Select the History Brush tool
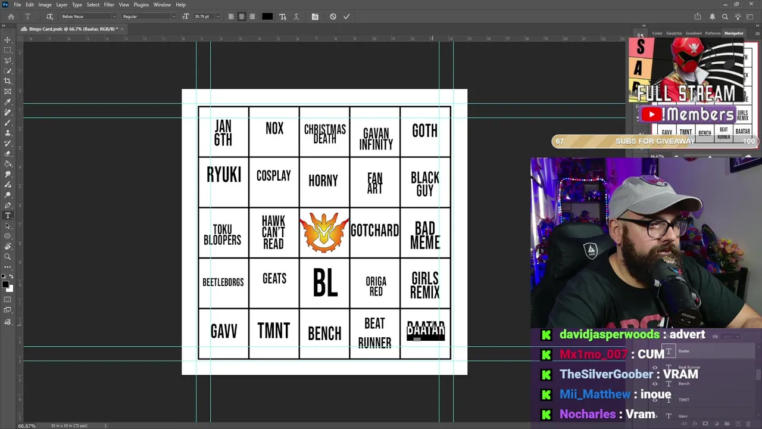 point(8,143)
